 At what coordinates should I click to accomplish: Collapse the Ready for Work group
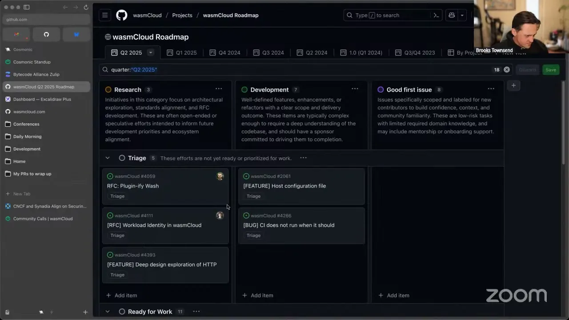[107, 312]
